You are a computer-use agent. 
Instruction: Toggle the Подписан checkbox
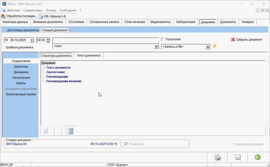coord(127,144)
